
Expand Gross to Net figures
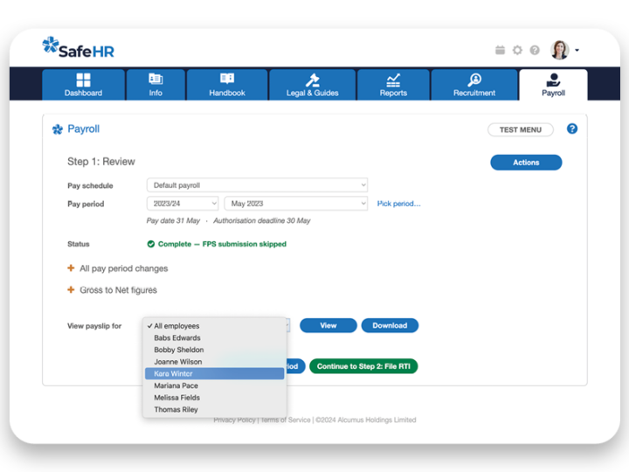click(112, 290)
